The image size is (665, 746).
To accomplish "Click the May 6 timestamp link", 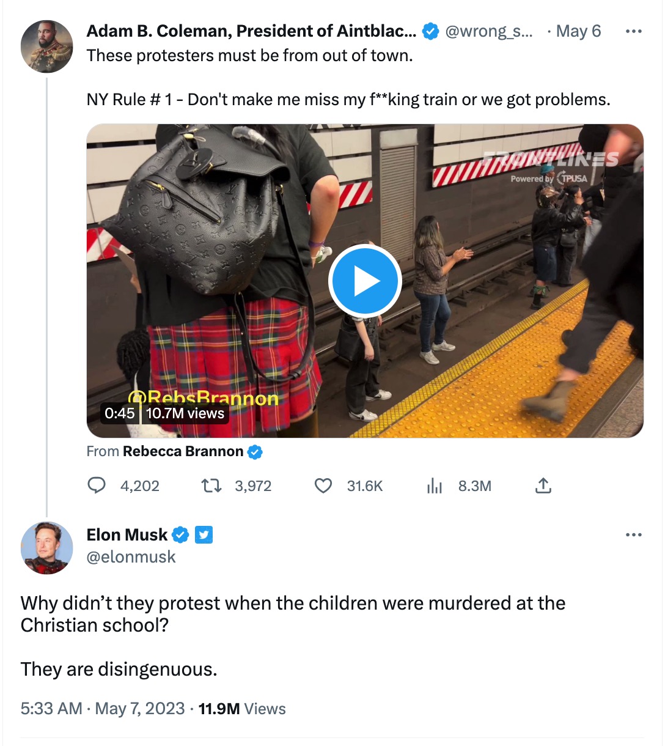I will 578,31.
